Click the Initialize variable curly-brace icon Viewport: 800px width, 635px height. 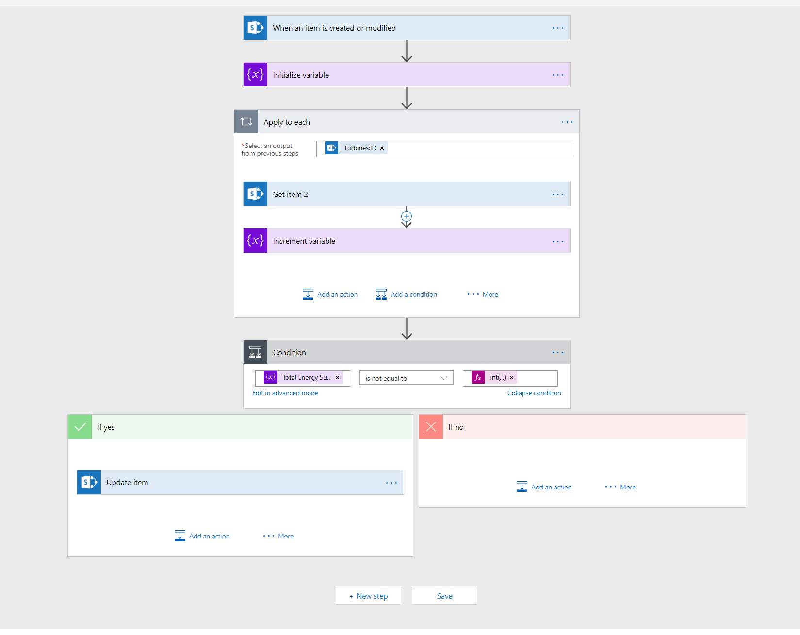click(x=255, y=75)
